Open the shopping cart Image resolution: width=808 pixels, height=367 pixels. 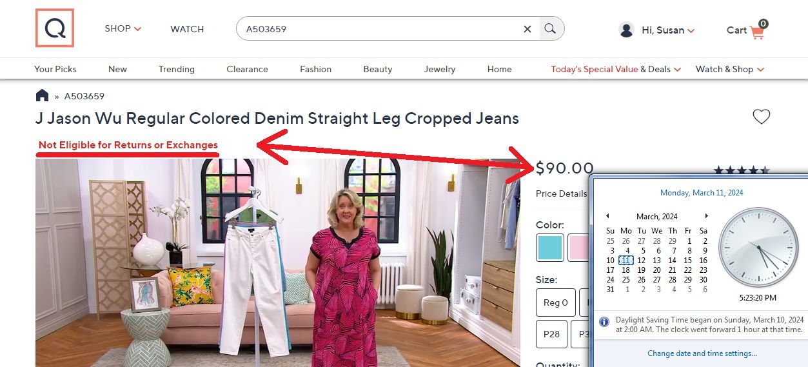click(747, 30)
